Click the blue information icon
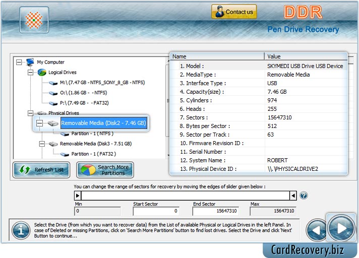The width and height of the screenshot is (359, 258). (21, 230)
